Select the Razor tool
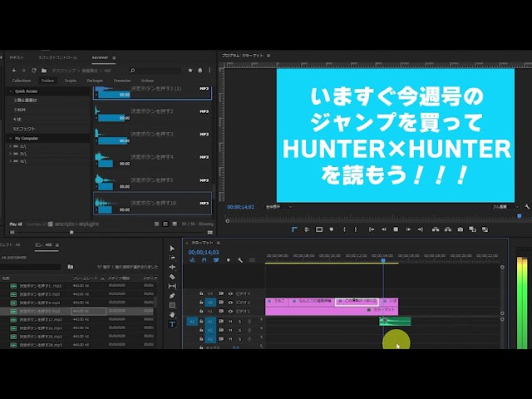This screenshot has width=532, height=399. click(172, 277)
